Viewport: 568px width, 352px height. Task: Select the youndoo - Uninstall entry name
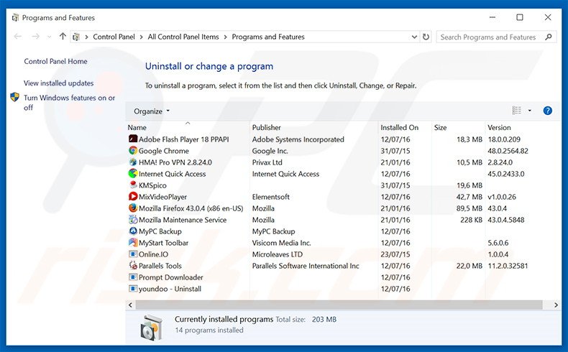(170, 289)
